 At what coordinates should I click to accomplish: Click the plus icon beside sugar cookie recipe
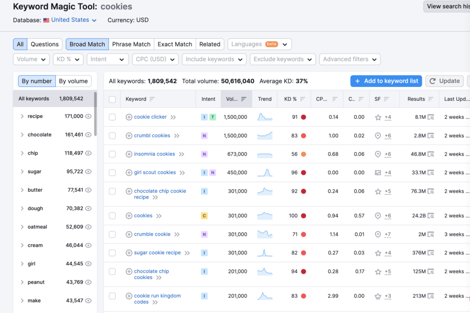point(129,253)
